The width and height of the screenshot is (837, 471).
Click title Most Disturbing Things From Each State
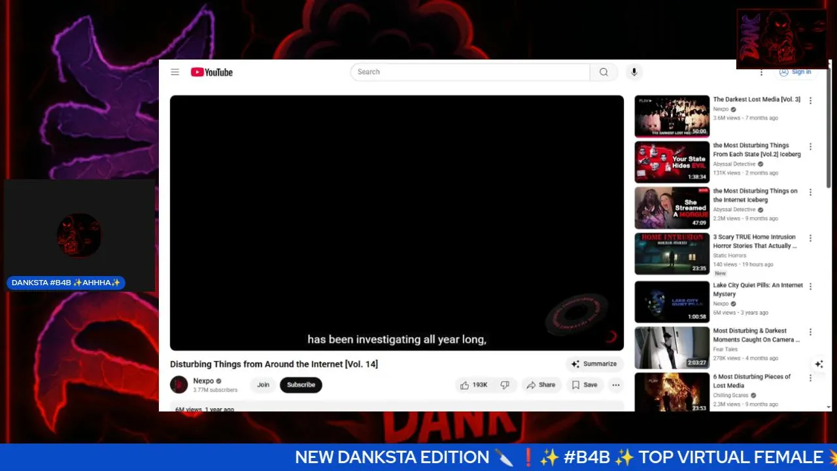coord(757,150)
